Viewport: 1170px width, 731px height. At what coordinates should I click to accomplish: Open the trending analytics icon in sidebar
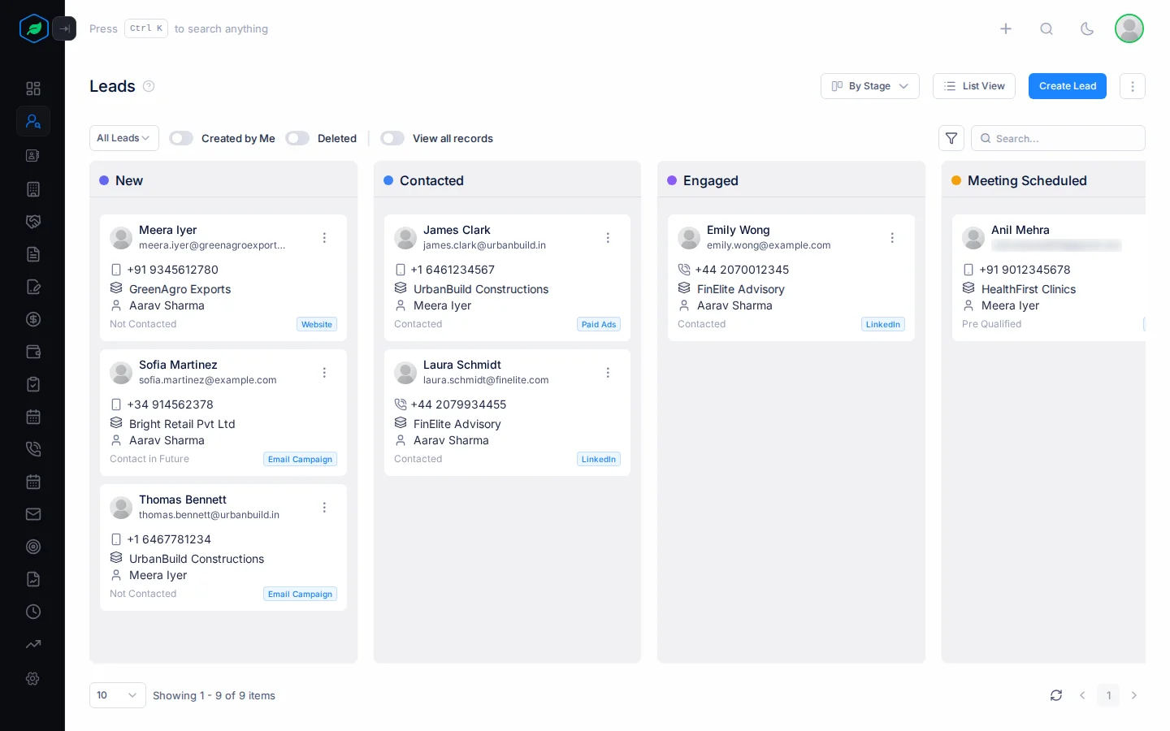pos(33,644)
